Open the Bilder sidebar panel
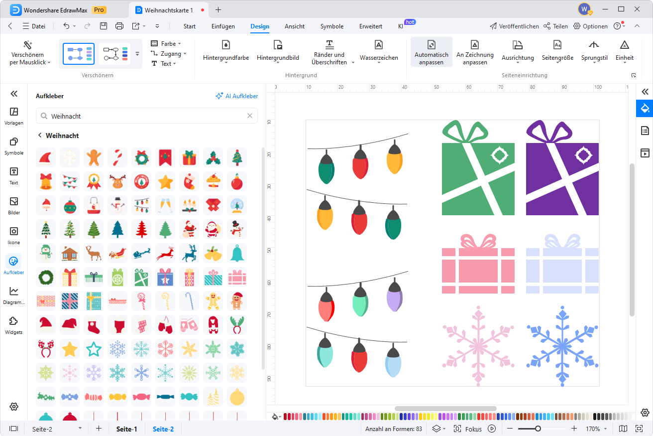The height and width of the screenshot is (436, 653). tap(14, 205)
